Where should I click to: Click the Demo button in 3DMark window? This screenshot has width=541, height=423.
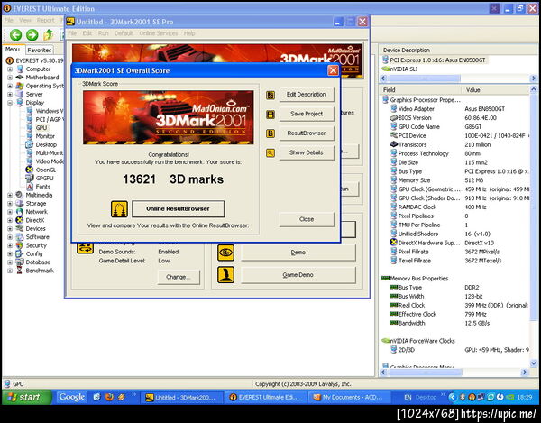click(298, 253)
